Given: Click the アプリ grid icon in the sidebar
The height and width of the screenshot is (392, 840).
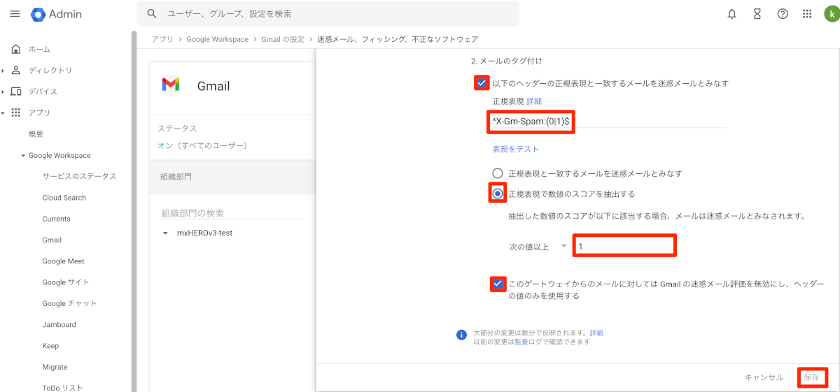Looking at the screenshot, I should tap(16, 112).
